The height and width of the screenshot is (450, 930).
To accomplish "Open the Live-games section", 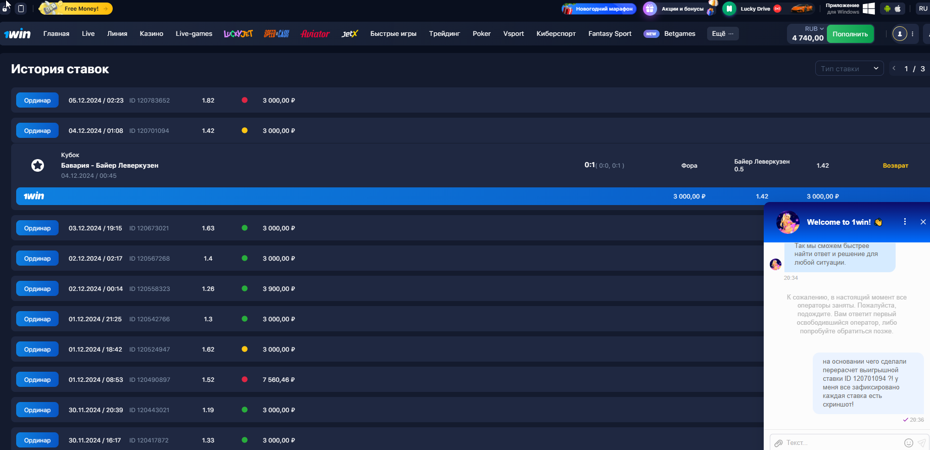I will pos(194,34).
